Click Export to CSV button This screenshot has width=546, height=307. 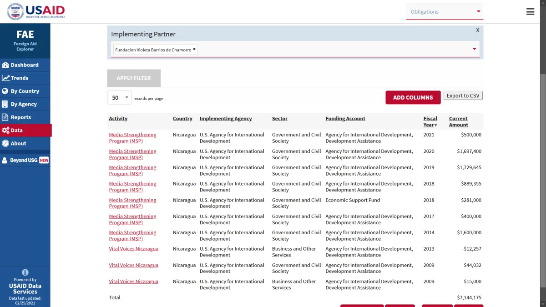463,96
